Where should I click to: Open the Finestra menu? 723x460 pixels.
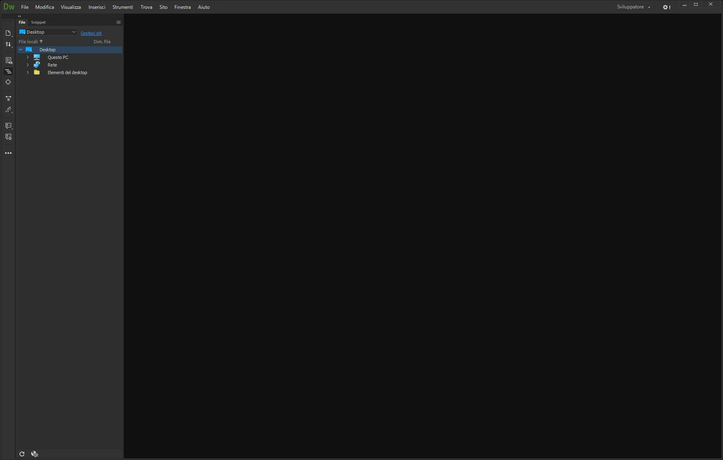pyautogui.click(x=182, y=7)
